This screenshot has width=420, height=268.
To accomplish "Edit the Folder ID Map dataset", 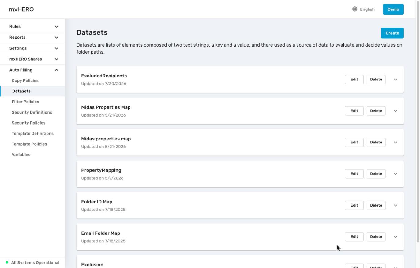I will (354, 205).
